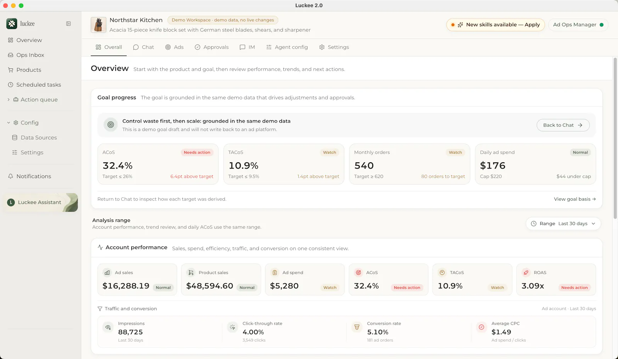
Task: Click the Ad spend icon
Action: [x=275, y=272]
